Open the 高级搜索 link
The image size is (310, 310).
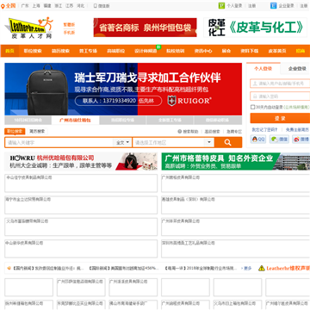[212, 132]
